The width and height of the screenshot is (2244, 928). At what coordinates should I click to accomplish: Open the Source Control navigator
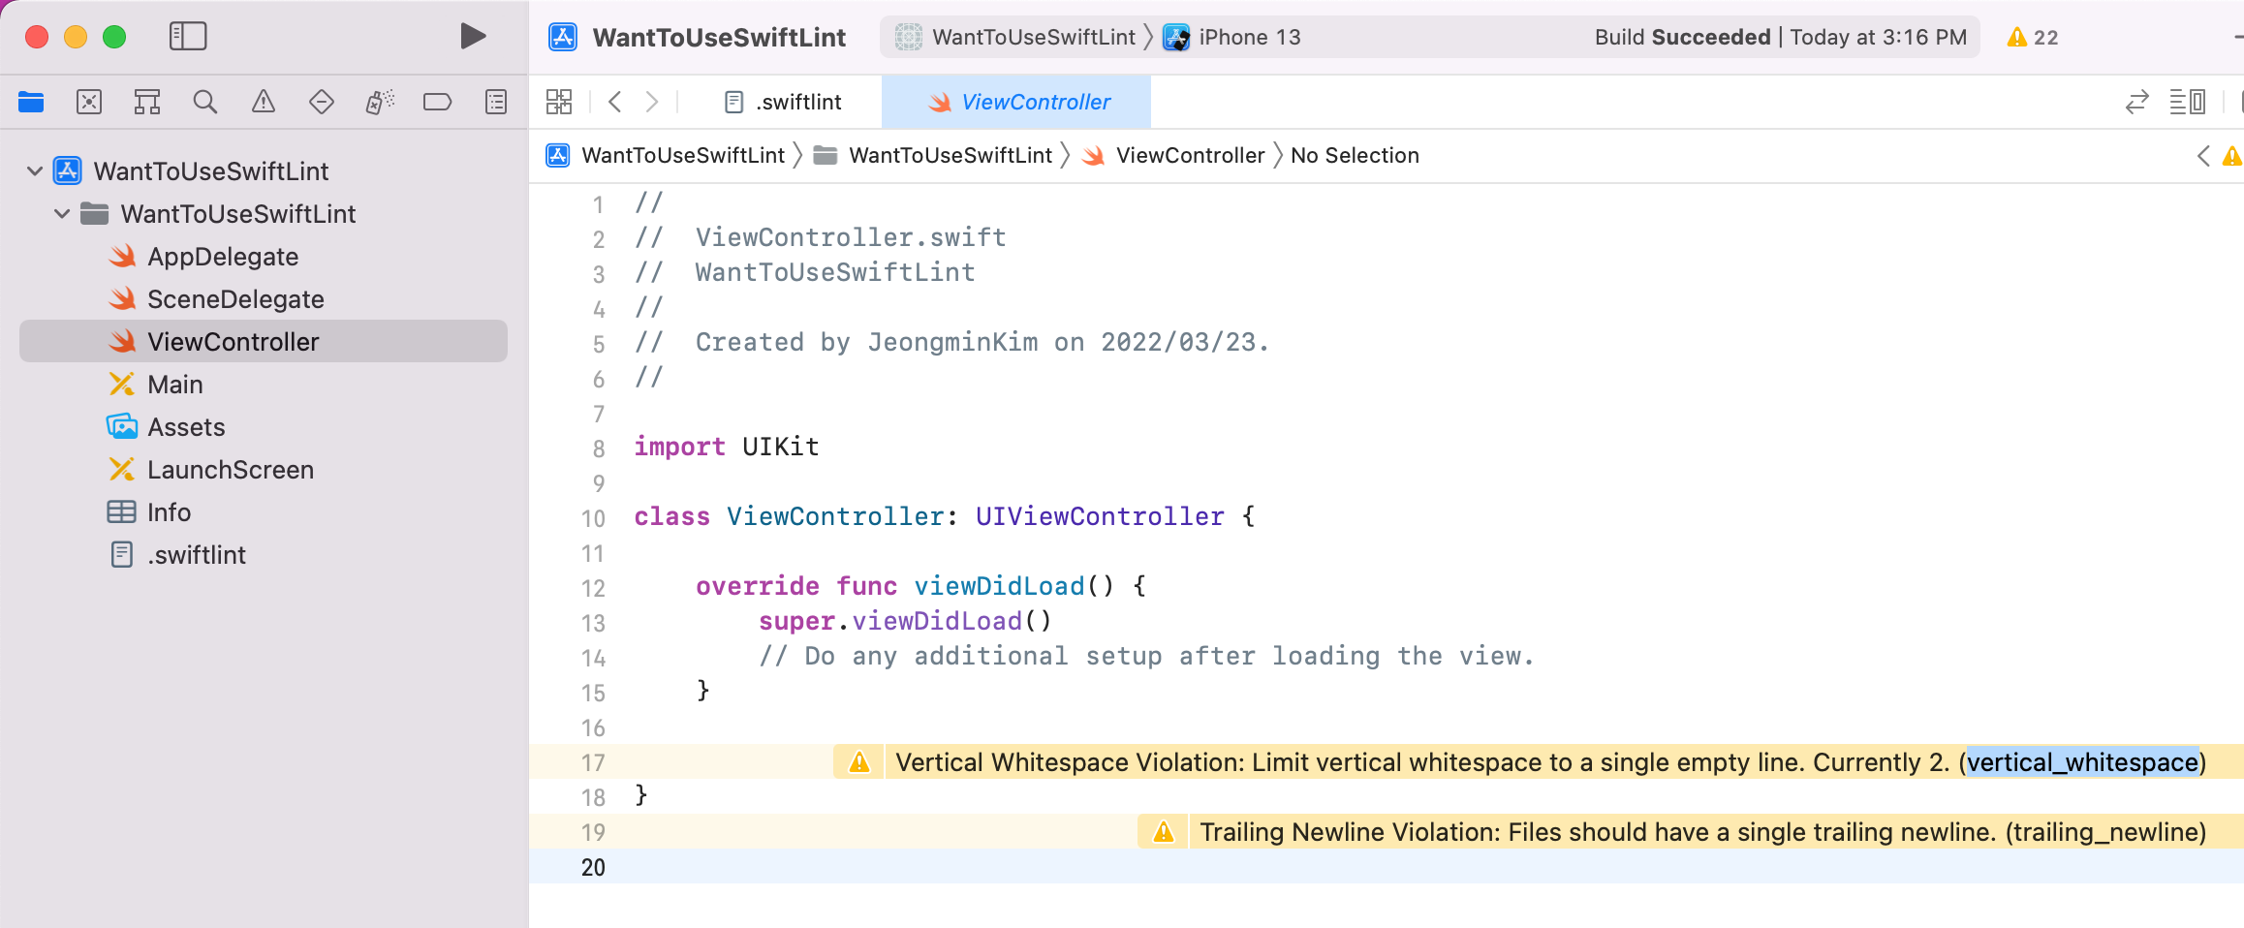(x=89, y=102)
